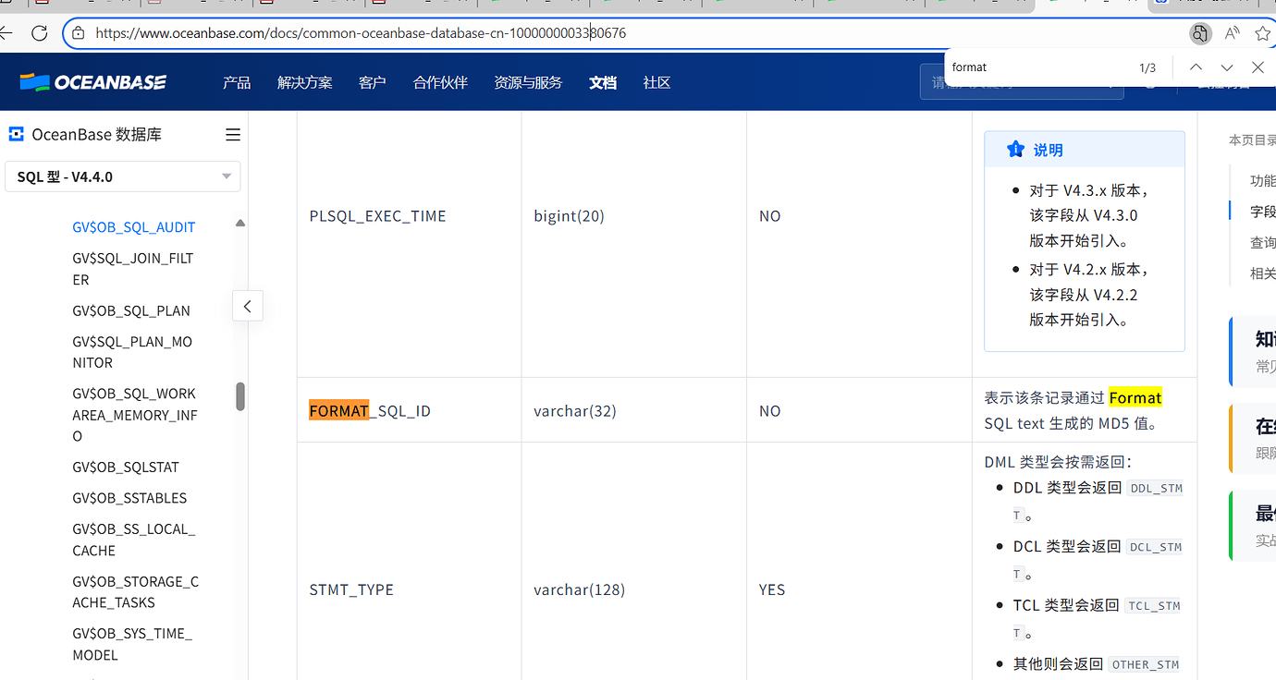Click the OceanBase logo in the navbar
The height and width of the screenshot is (680, 1276).
pos(92,81)
